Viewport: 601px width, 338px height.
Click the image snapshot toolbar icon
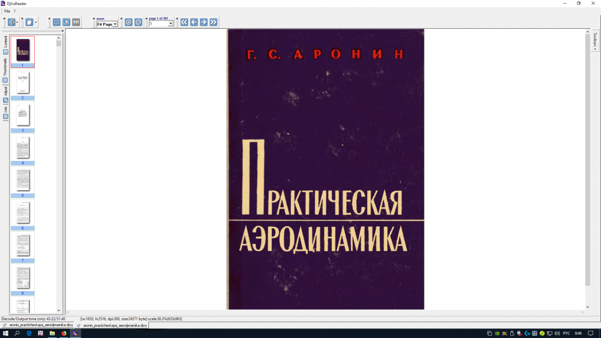(x=66, y=22)
